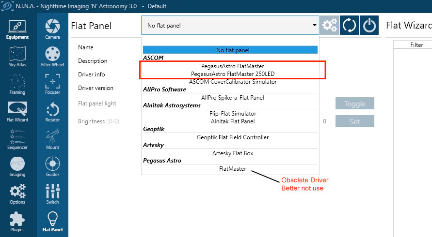The width and height of the screenshot is (432, 237).
Task: Select PegasusAstro FlatMaster 250LED driver
Action: (233, 74)
